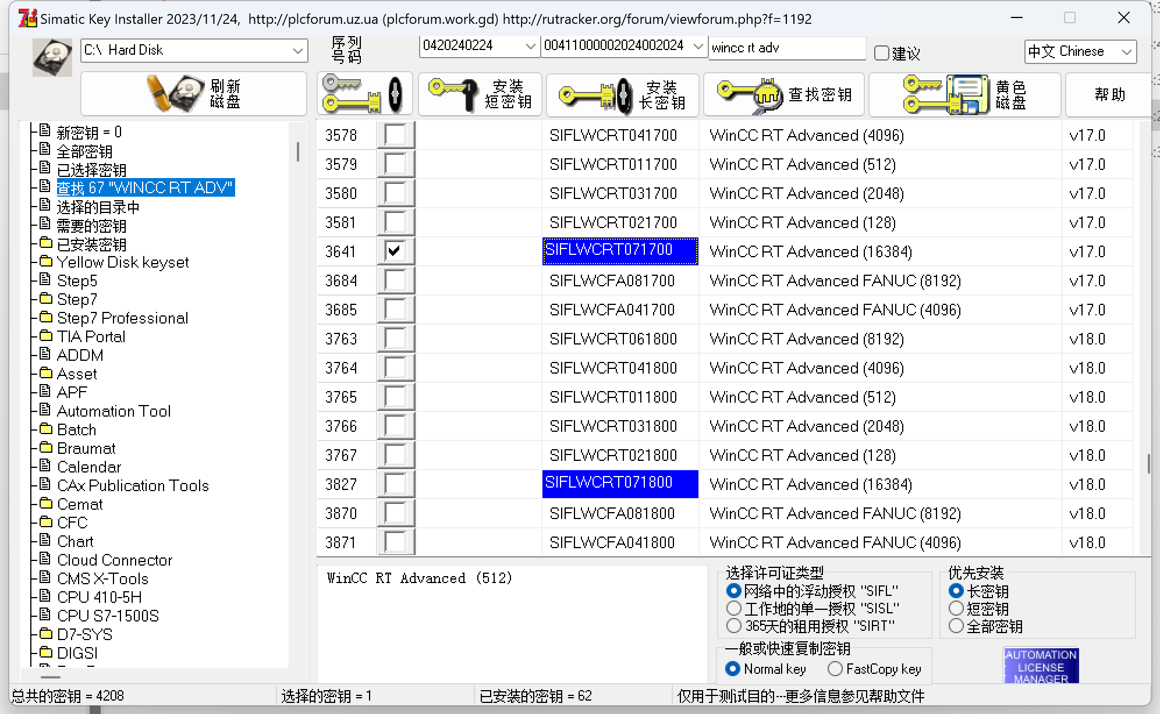The width and height of the screenshot is (1160, 714).
Task: Click the install short key (安装短密钥) icon
Action: point(453,95)
